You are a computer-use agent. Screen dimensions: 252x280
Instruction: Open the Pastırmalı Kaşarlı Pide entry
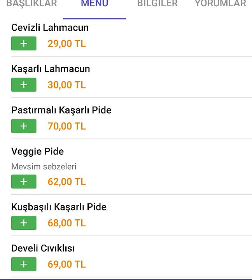tap(61, 110)
